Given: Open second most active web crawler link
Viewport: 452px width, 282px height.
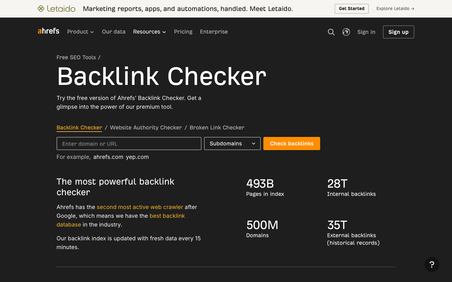Looking at the screenshot, I should (x=140, y=207).
